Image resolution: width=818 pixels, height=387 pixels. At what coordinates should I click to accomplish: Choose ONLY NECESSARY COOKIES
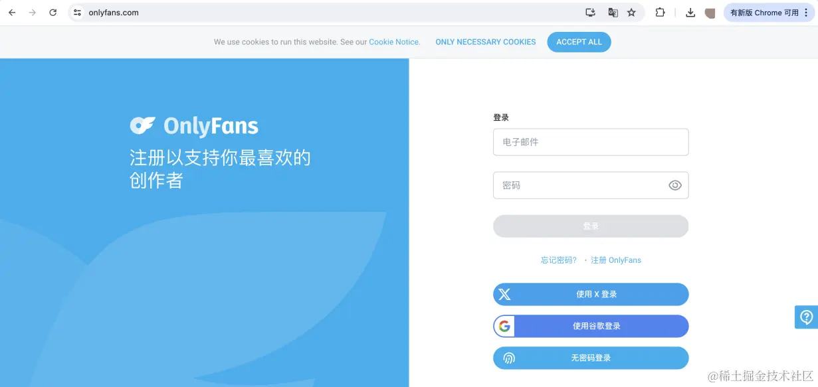point(486,42)
